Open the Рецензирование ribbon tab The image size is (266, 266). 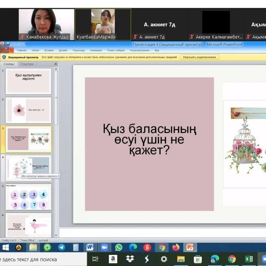(x=139, y=50)
